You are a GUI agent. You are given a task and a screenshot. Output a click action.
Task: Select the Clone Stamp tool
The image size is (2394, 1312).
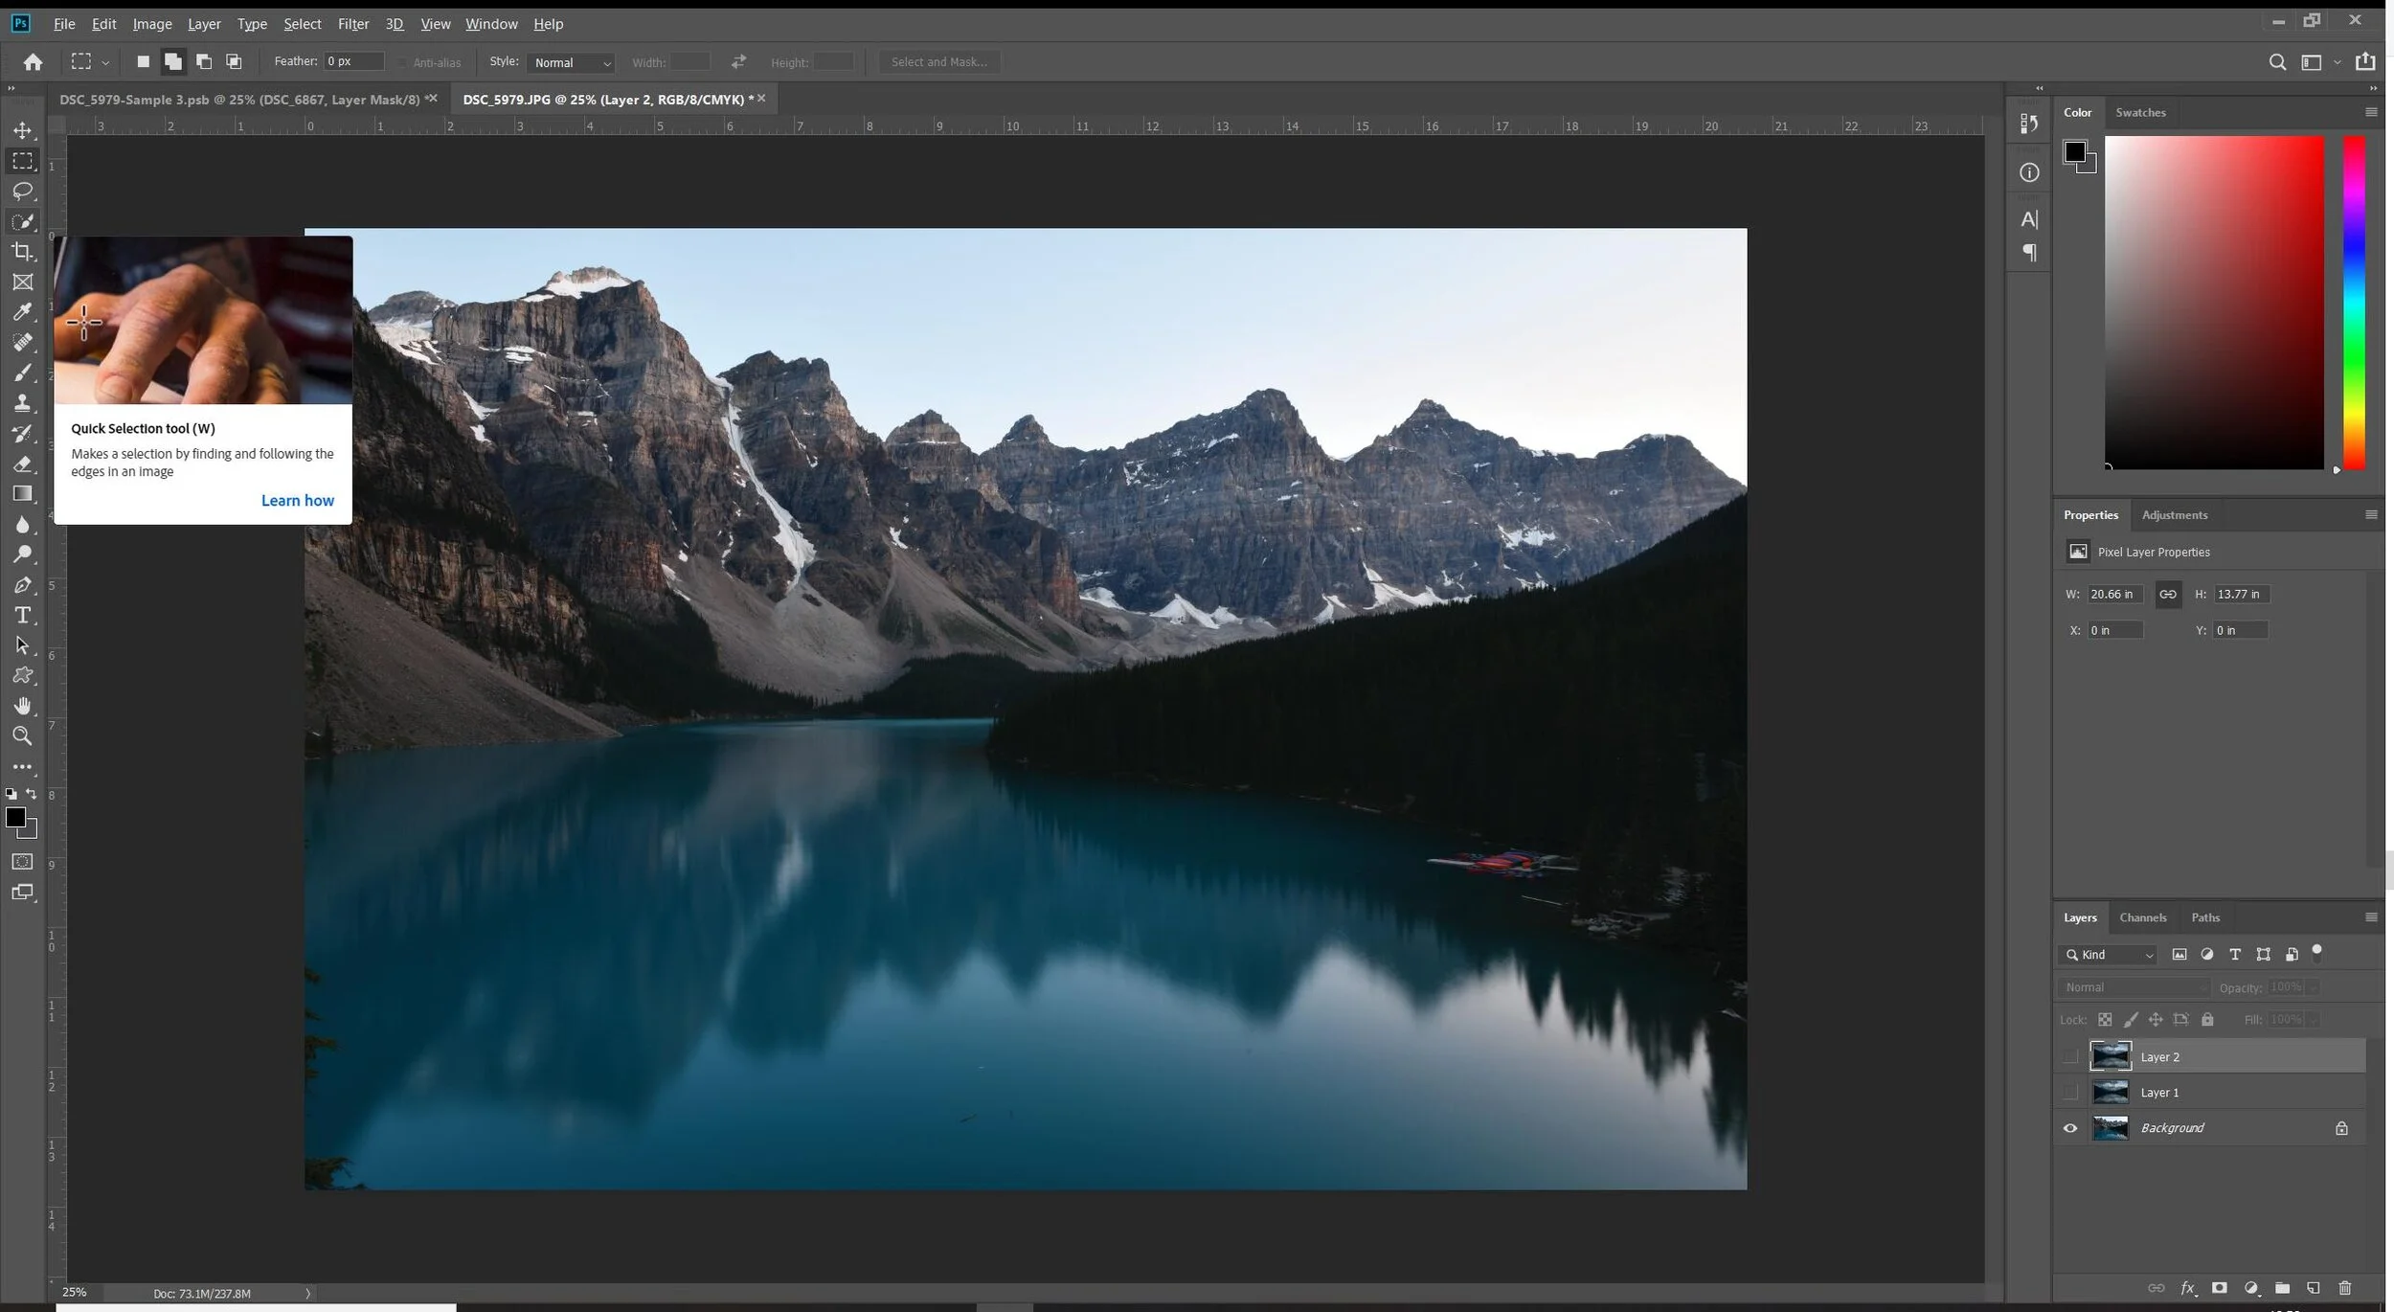coord(22,403)
